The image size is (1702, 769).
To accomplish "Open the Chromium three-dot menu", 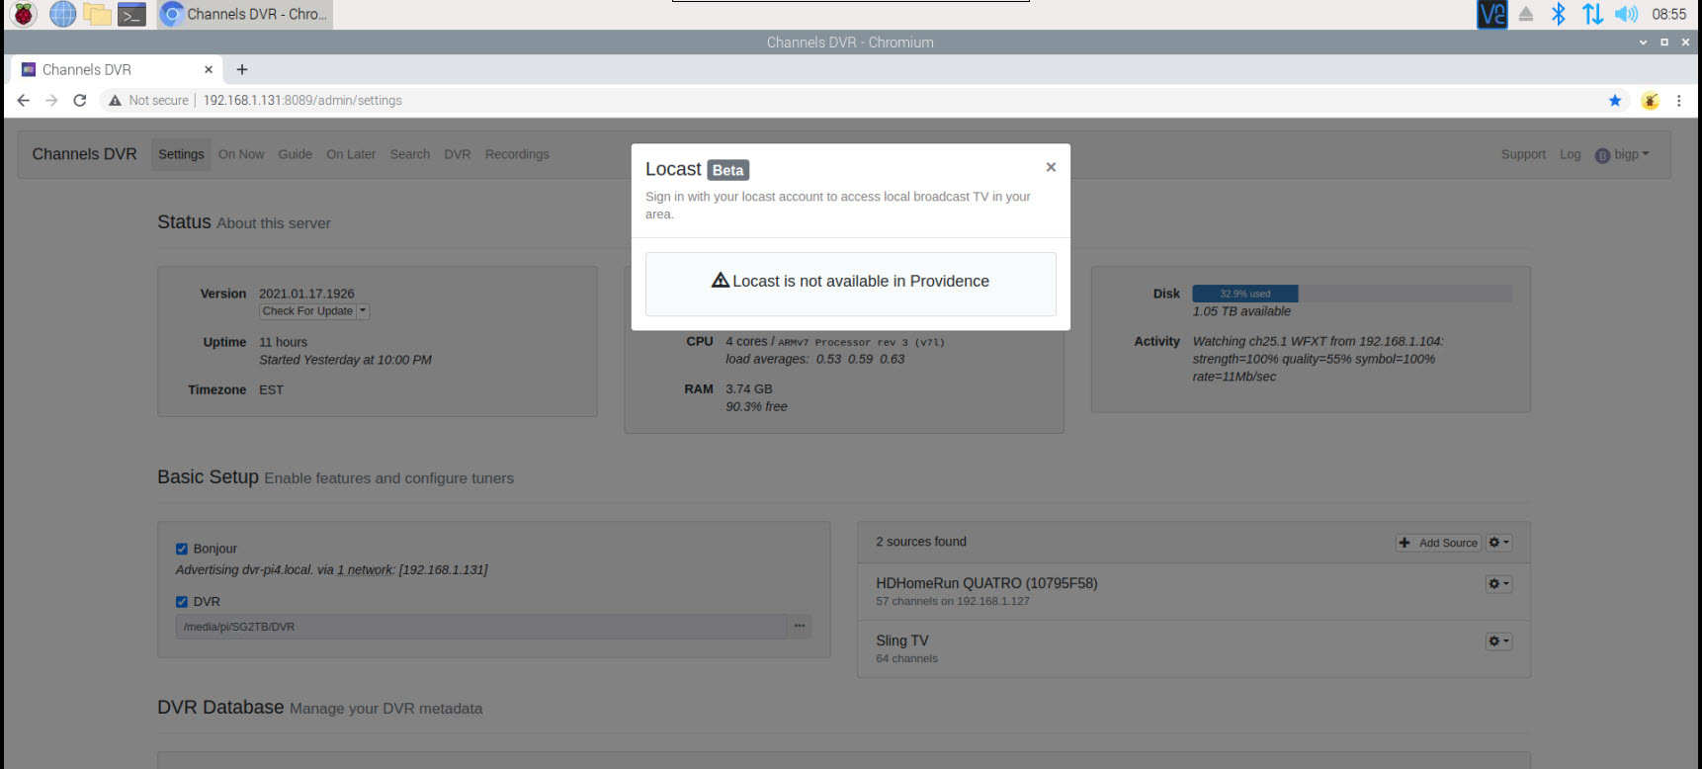I will coord(1678,100).
